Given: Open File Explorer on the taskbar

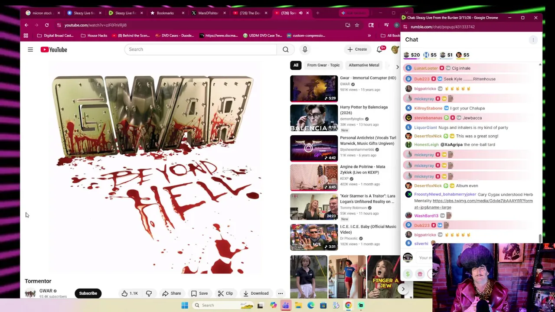Looking at the screenshot, I should (x=298, y=305).
